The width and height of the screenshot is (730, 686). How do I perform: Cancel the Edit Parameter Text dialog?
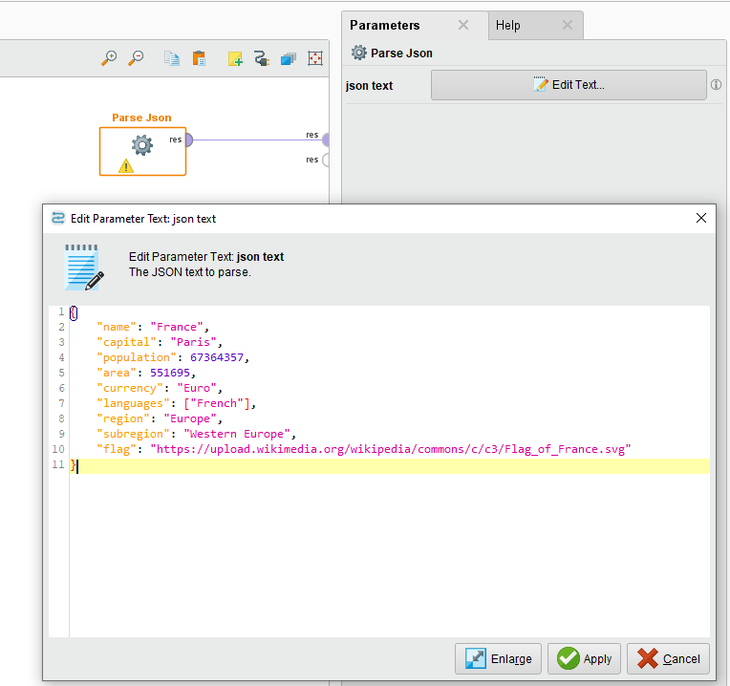point(669,658)
